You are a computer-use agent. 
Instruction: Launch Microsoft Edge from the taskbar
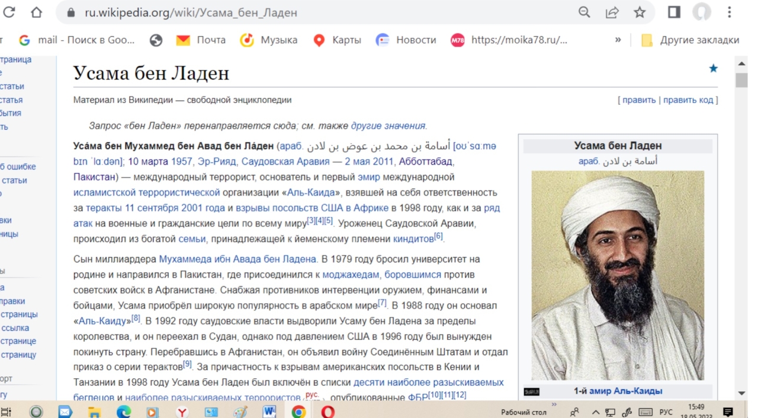click(123, 411)
